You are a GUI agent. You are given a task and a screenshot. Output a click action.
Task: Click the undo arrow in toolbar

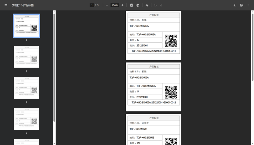[x=155, y=5]
